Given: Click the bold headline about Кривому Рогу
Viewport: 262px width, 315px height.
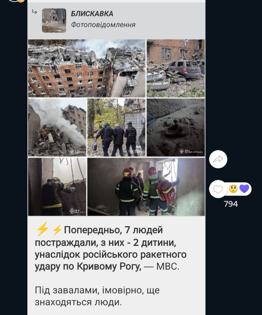Looking at the screenshot, I should (x=111, y=248).
